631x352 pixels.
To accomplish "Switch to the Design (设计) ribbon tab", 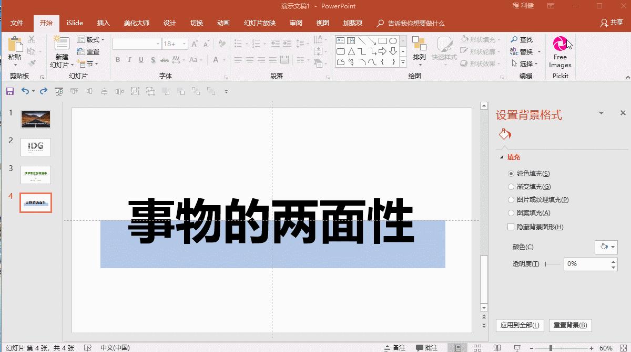I will (169, 23).
